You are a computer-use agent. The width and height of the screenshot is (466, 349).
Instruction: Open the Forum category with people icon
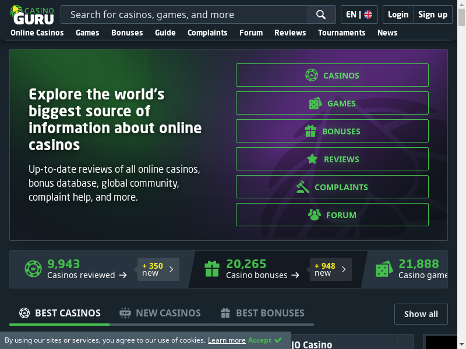332,215
